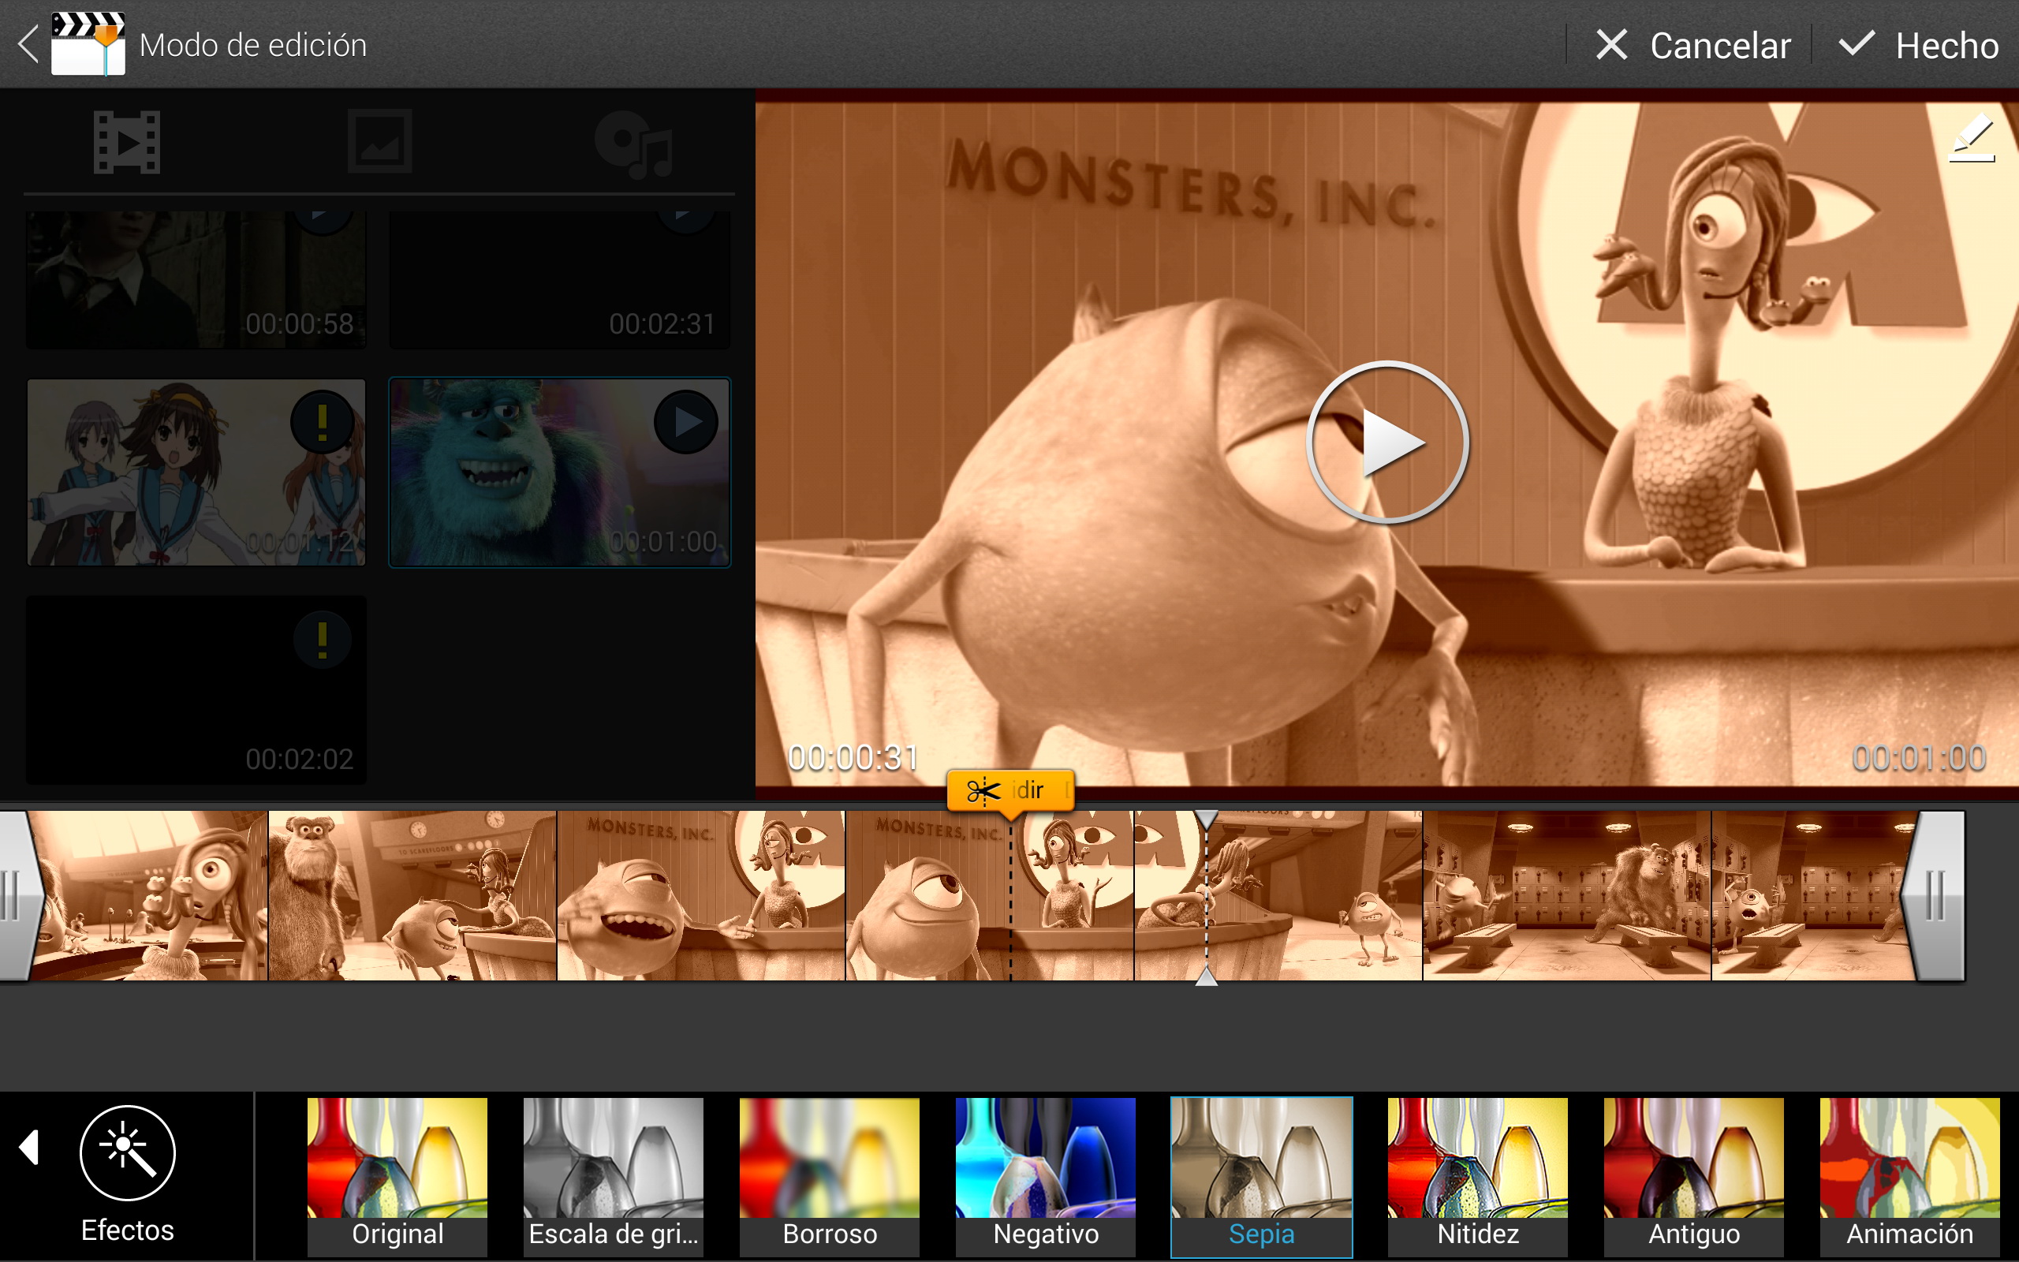Open the video clips tab icon
Viewport: 2019px width, 1262px height.
127,142
